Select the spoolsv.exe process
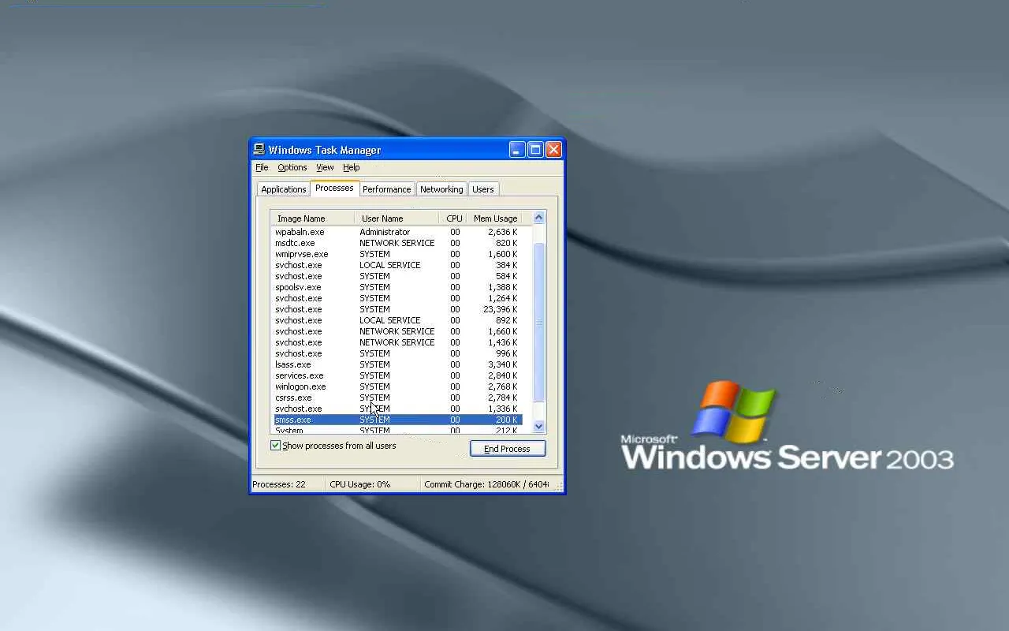The image size is (1009, 631). click(397, 287)
